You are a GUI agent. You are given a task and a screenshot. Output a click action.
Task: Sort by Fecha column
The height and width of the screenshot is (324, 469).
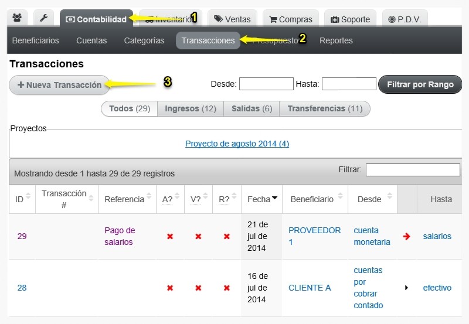click(262, 199)
